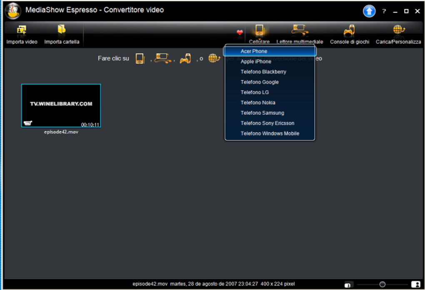Click the red heart favorites icon
Image resolution: width=425 pixels, height=290 pixels.
point(240,32)
